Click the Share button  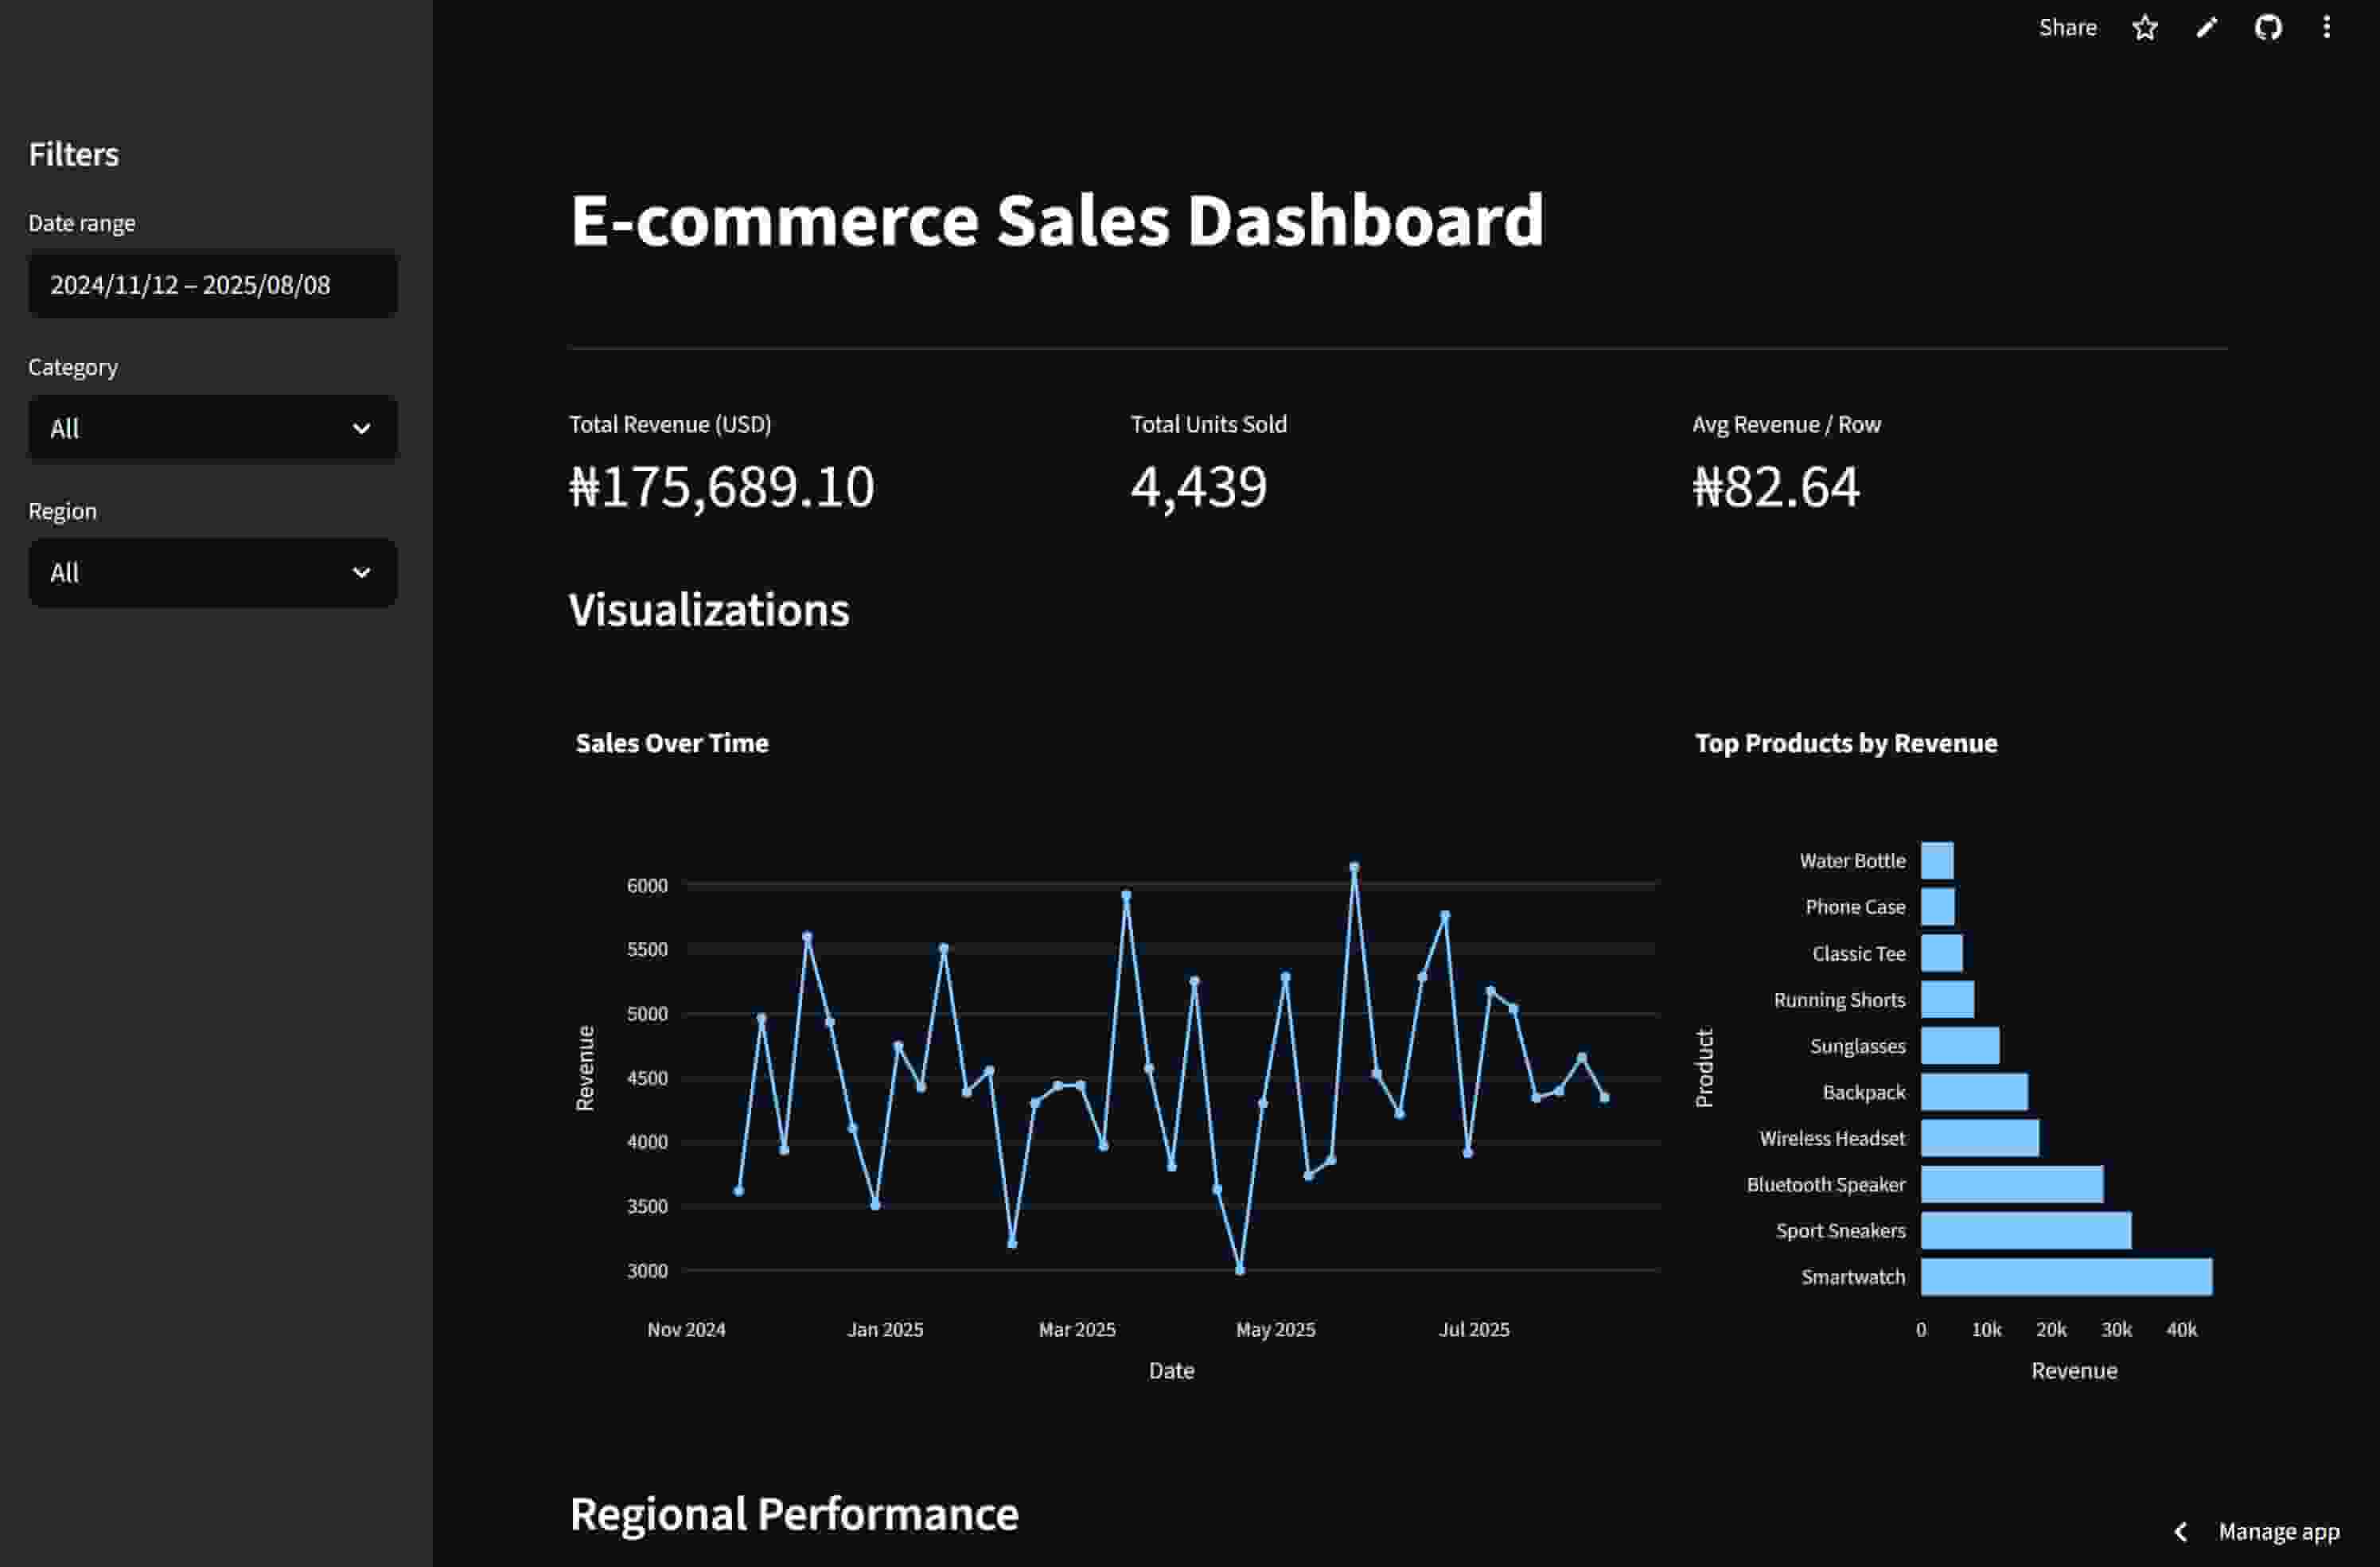click(x=2067, y=27)
